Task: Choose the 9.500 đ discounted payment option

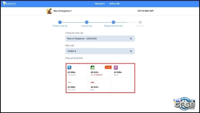Action: (100, 71)
